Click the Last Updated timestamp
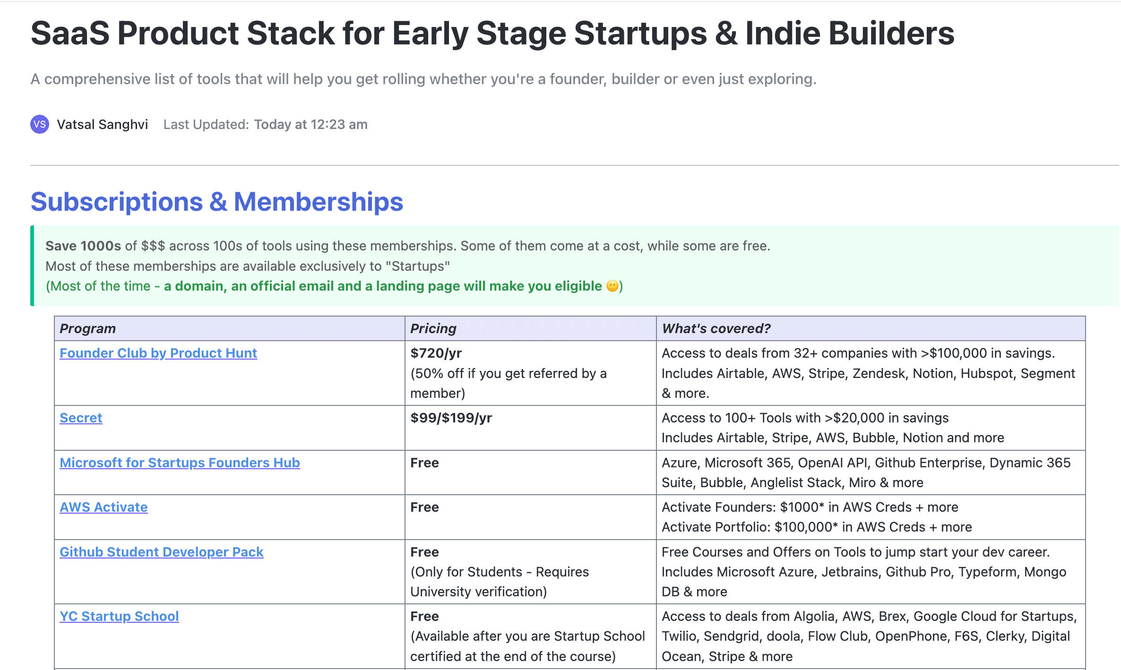 (310, 124)
